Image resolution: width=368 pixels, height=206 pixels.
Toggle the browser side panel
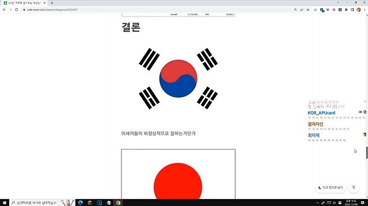tap(352, 10)
